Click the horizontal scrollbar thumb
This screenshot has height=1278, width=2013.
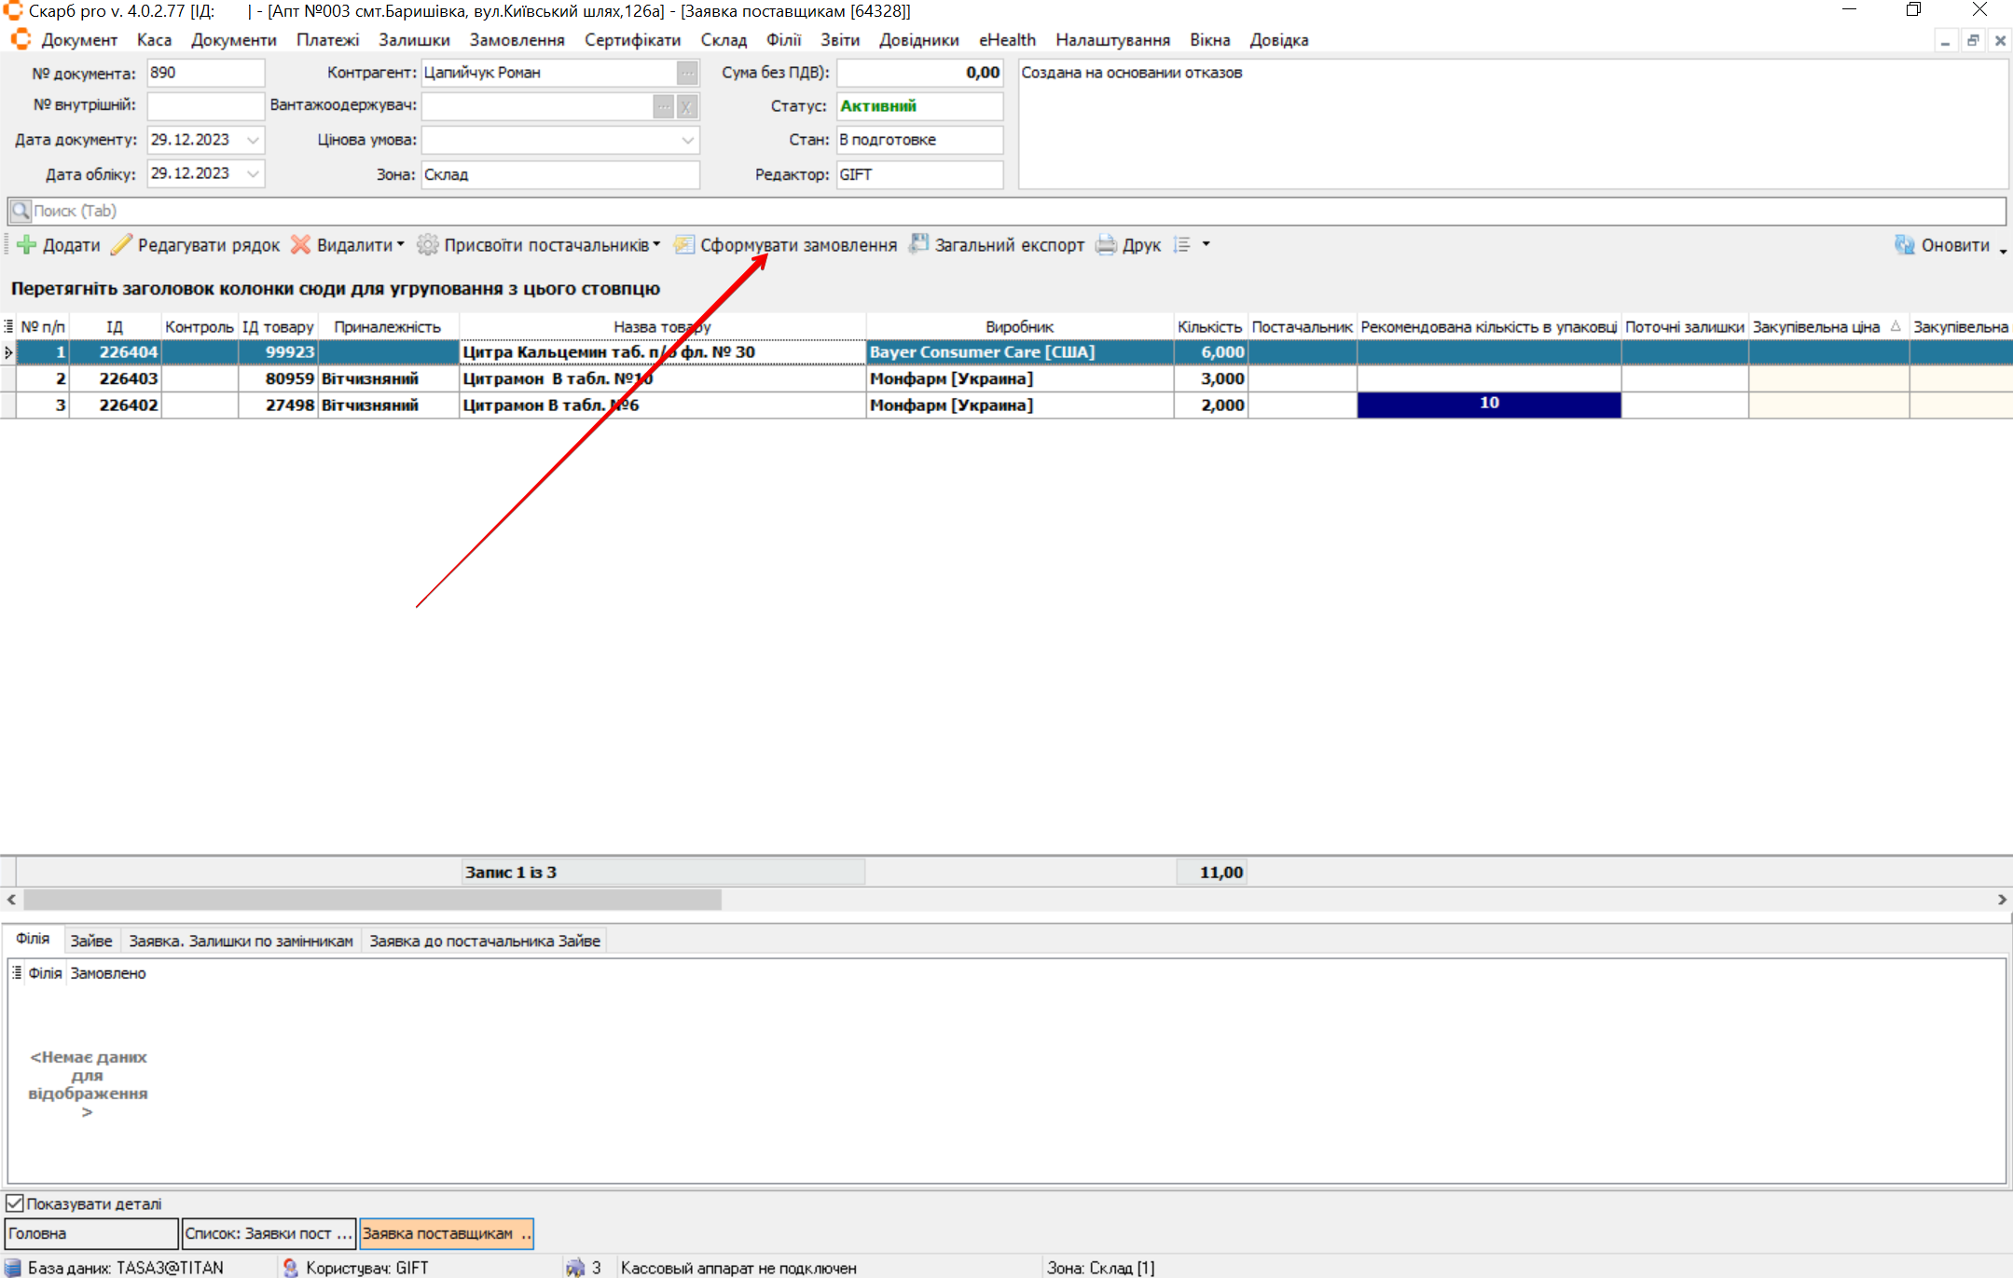pyautogui.click(x=371, y=900)
